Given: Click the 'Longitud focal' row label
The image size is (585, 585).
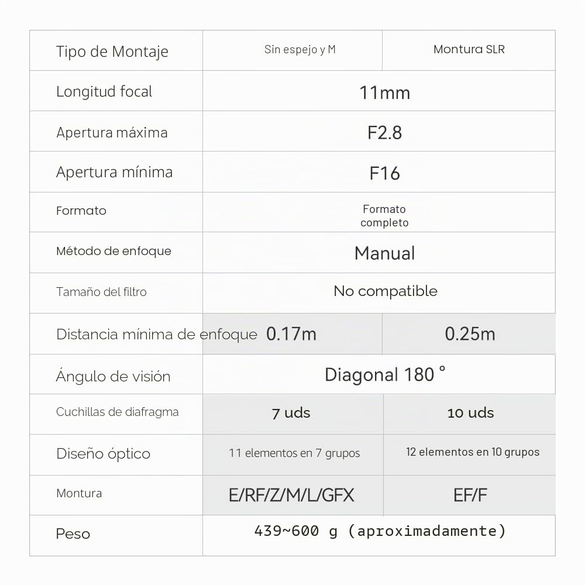Looking at the screenshot, I should tap(104, 92).
